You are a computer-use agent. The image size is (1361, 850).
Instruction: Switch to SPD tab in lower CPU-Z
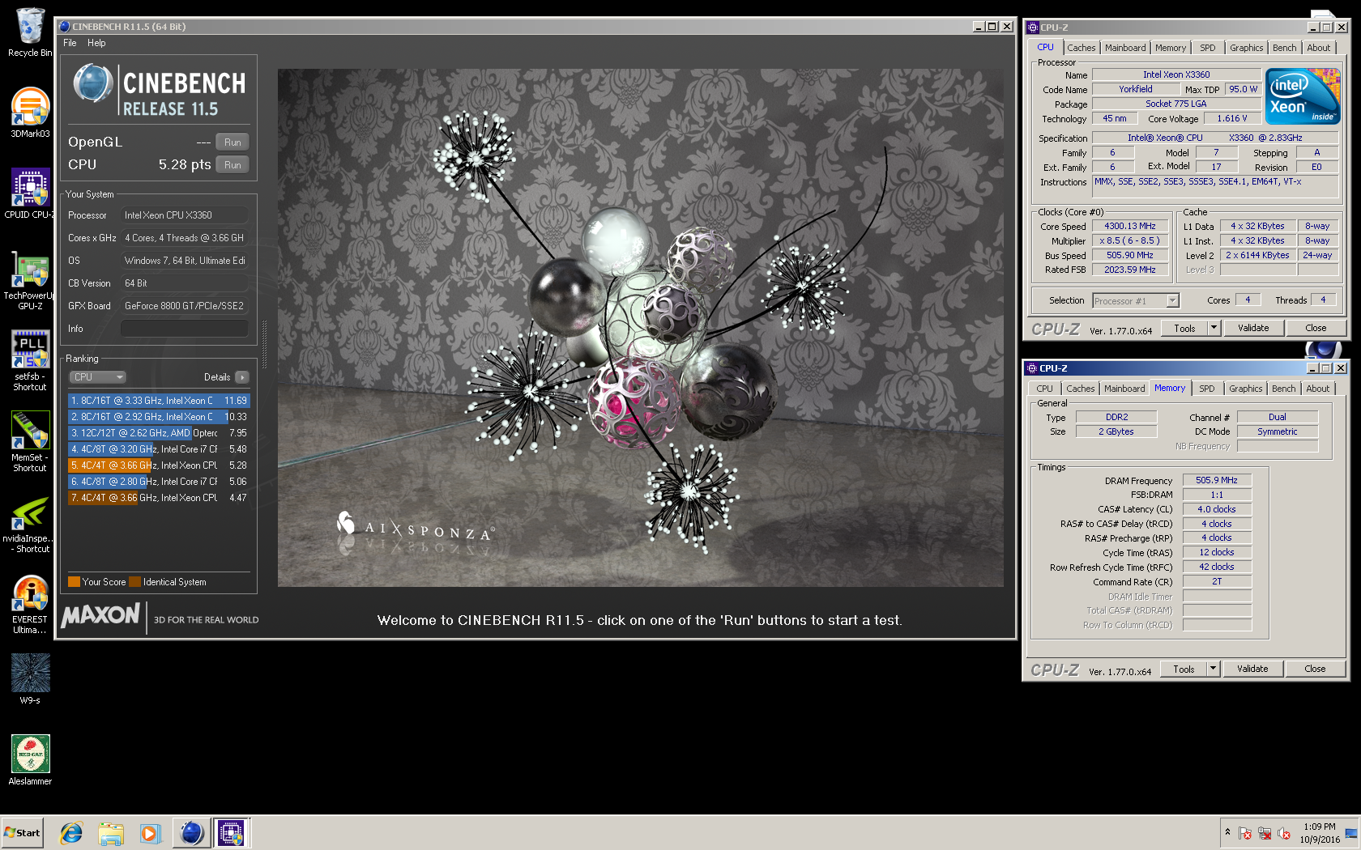[x=1206, y=389]
